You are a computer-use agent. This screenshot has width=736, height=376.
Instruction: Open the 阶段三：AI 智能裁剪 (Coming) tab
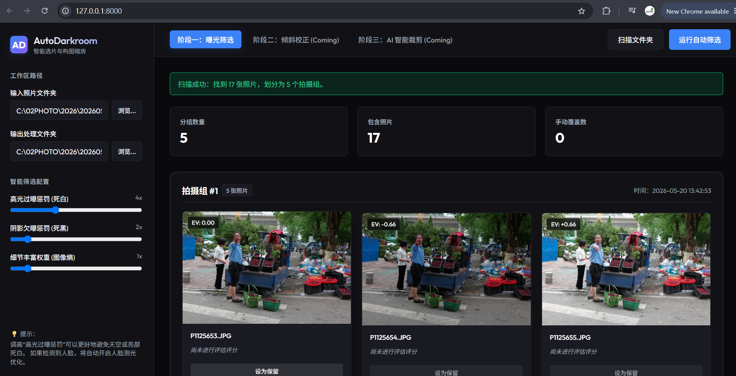pyautogui.click(x=405, y=40)
